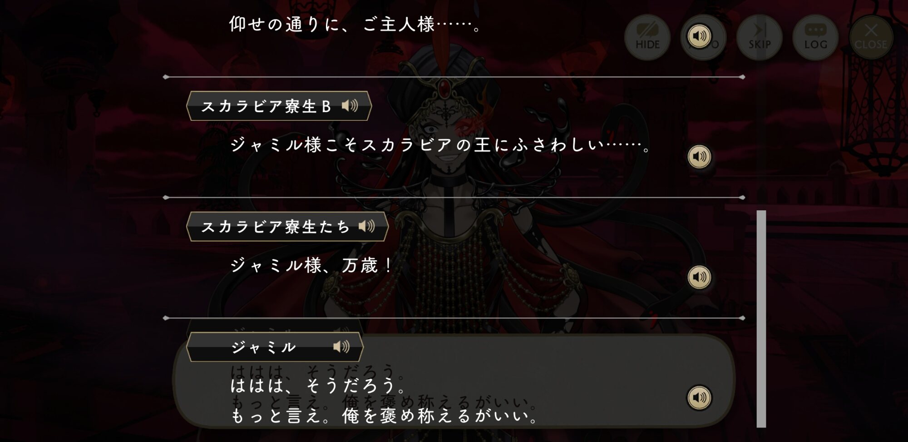Image resolution: width=908 pixels, height=442 pixels.
Task: Play voice for the 王にふさわしい line
Action: point(699,156)
